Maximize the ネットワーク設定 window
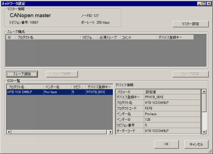The image size is (213, 154). pos(204,3)
